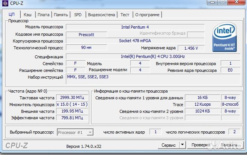Click the E0 core revision value

pos(230,70)
